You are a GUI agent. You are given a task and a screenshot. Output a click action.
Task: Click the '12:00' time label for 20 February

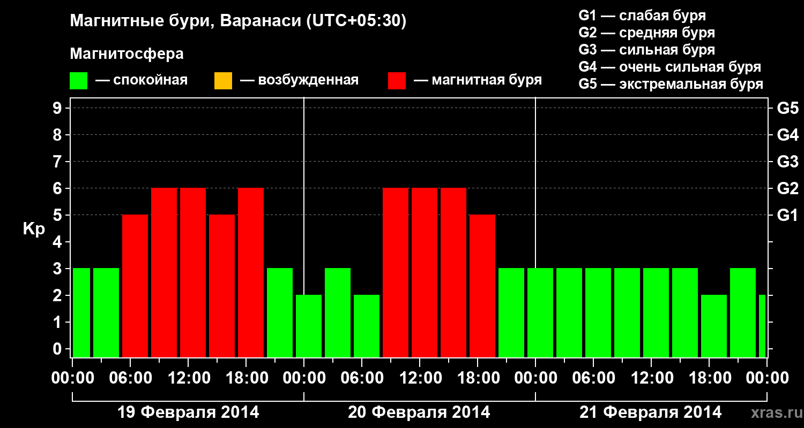[420, 378]
